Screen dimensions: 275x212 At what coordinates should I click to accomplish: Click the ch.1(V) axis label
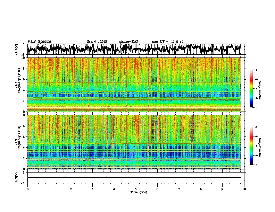click(x=17, y=49)
